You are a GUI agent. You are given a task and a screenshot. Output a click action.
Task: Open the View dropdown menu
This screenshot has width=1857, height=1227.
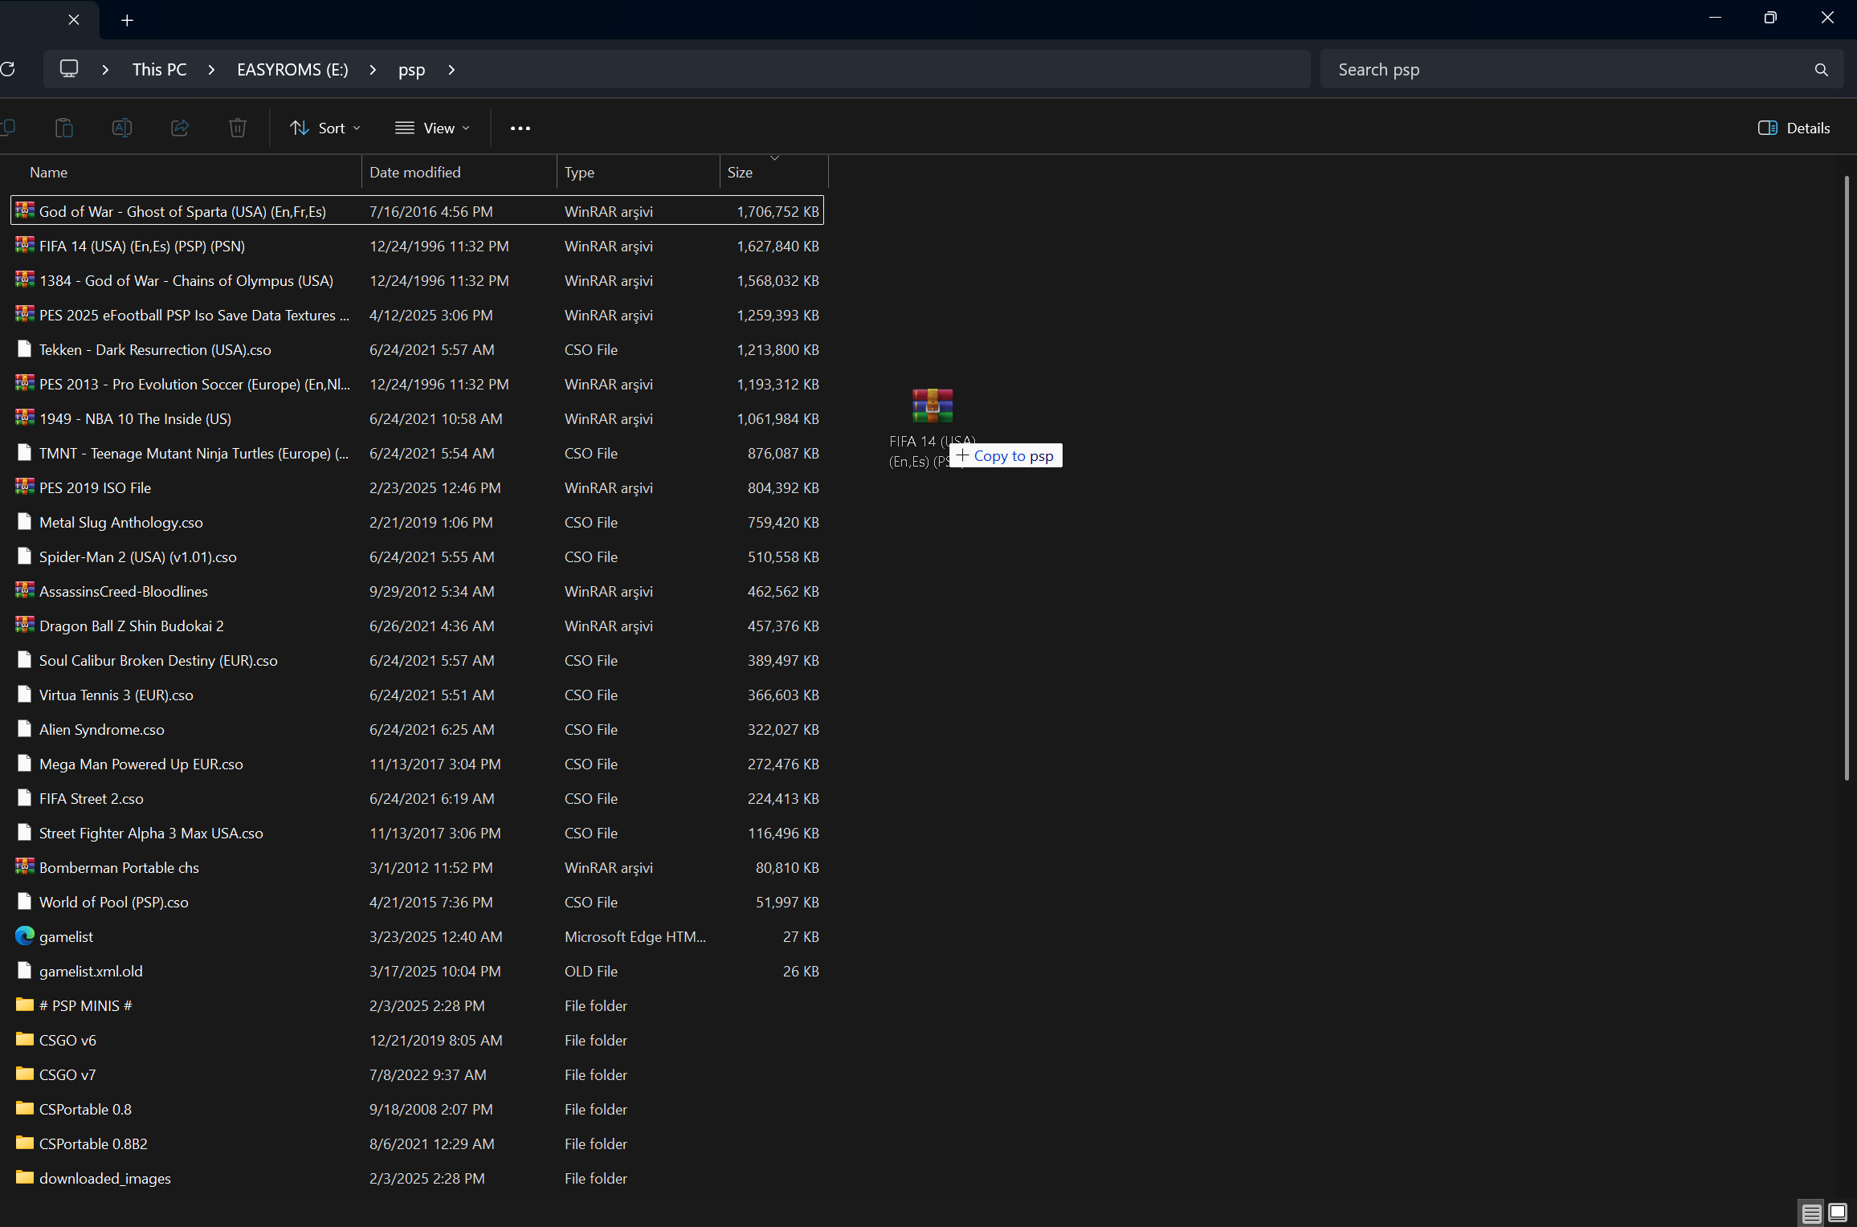tap(432, 128)
